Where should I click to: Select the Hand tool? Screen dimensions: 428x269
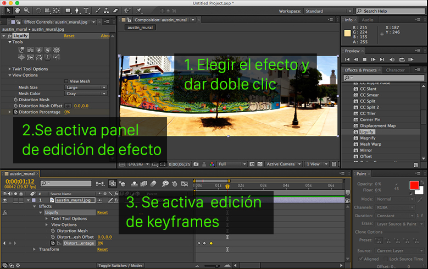(18, 10)
